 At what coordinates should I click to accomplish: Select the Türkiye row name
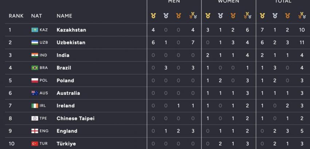(x=66, y=144)
